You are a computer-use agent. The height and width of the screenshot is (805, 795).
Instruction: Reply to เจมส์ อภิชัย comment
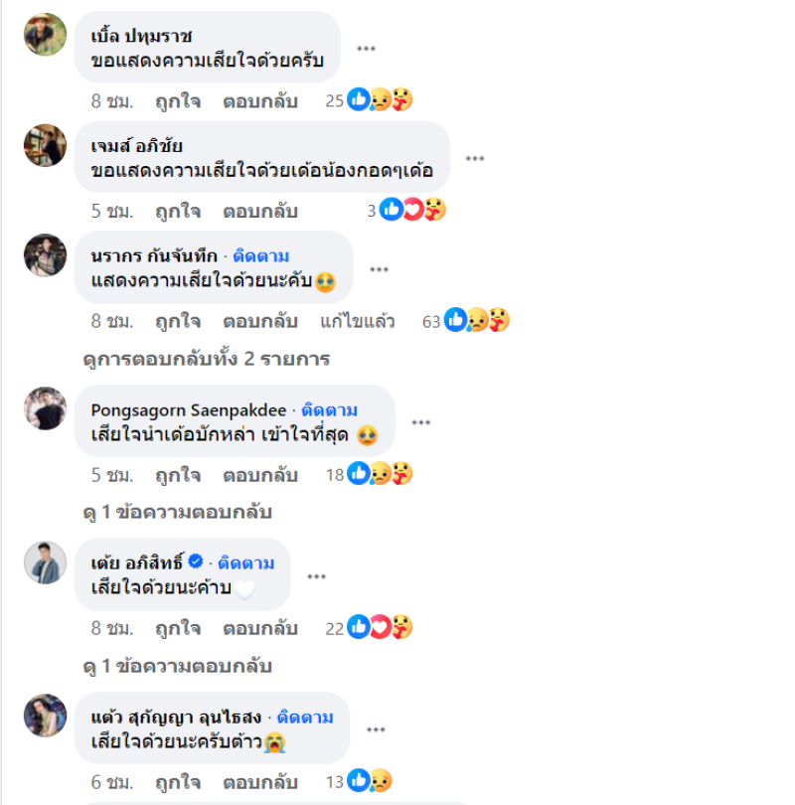click(260, 211)
